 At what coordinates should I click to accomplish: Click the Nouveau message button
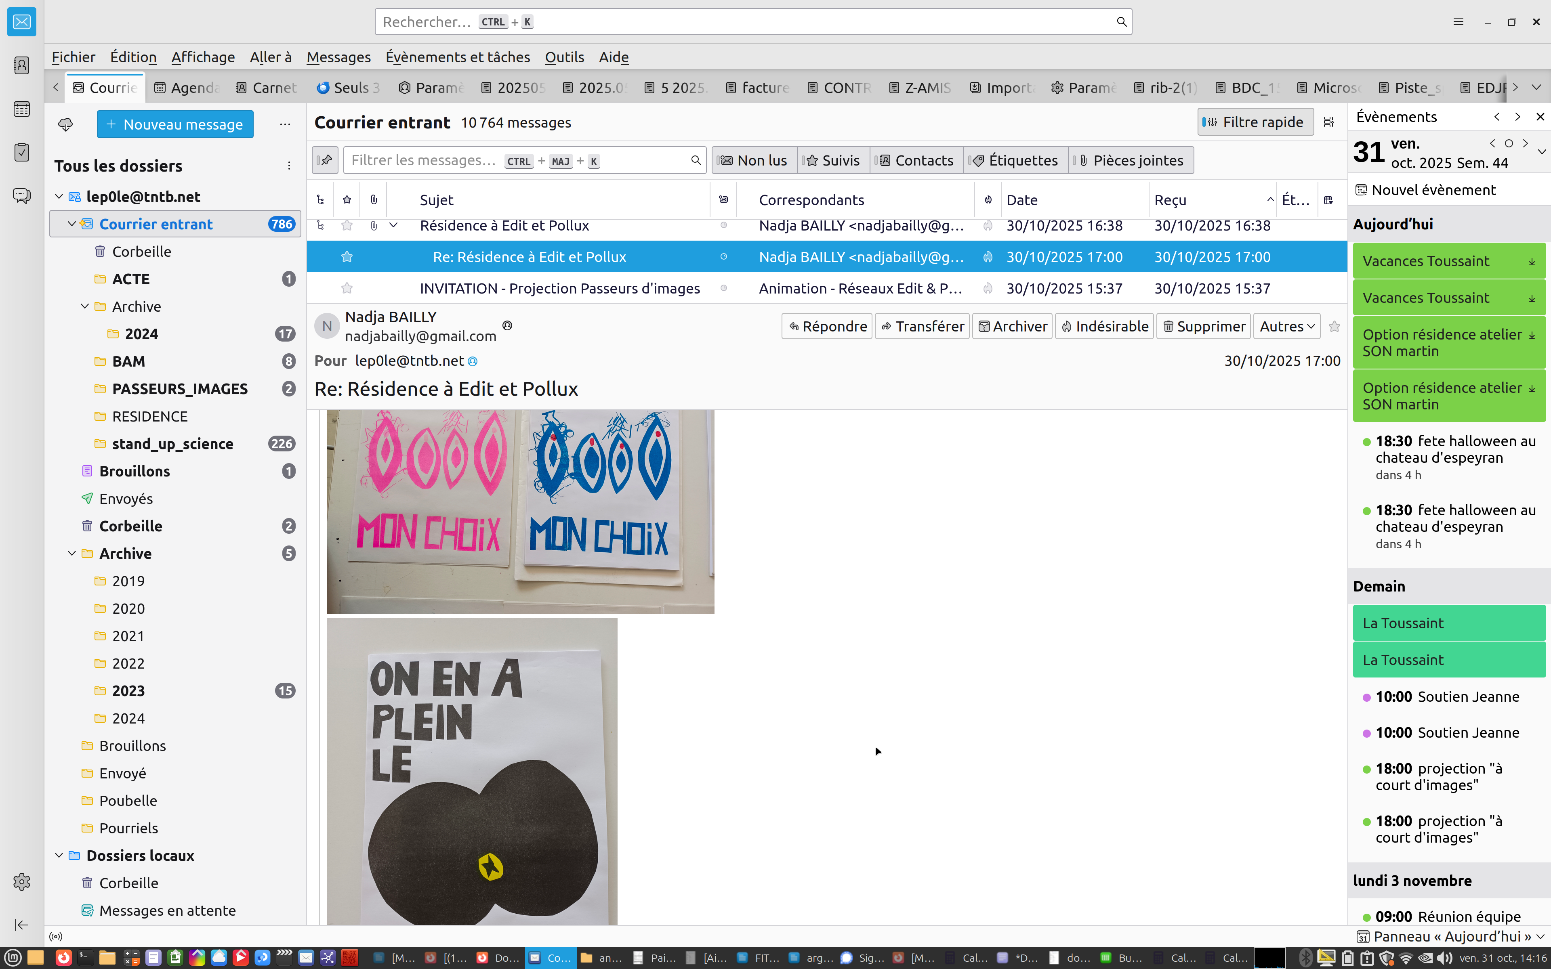click(175, 124)
